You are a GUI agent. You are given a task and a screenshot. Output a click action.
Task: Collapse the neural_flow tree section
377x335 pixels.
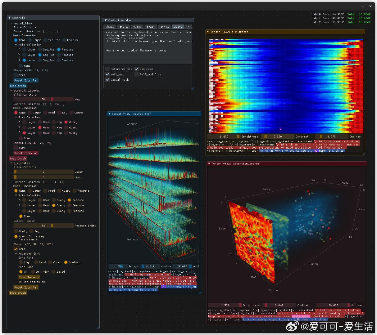point(11,23)
